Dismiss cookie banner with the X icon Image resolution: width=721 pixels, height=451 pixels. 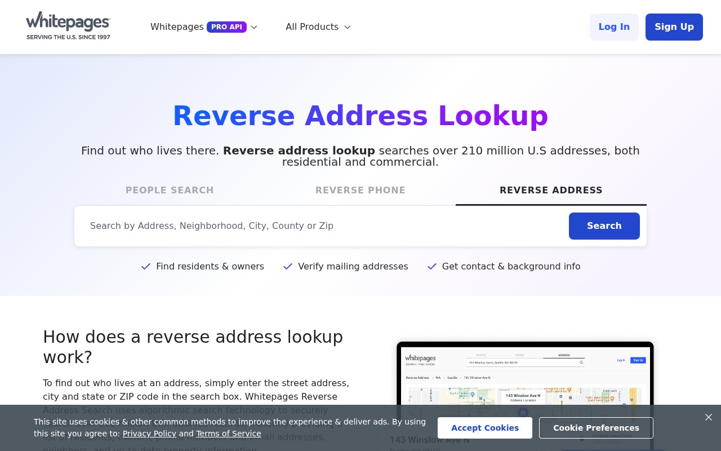click(x=708, y=417)
